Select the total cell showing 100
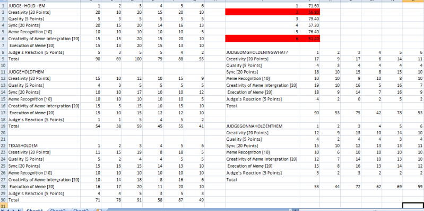This screenshot has height=211, width=424. 132,59
